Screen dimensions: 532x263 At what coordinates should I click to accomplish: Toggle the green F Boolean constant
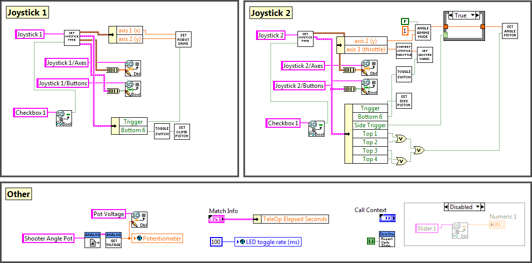coord(405,21)
